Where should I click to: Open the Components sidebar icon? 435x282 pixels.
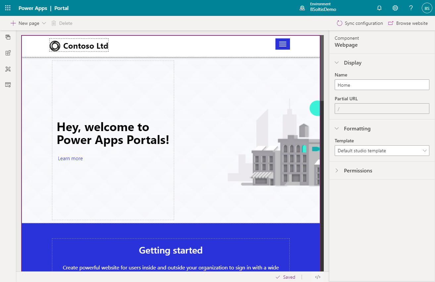[x=8, y=53]
